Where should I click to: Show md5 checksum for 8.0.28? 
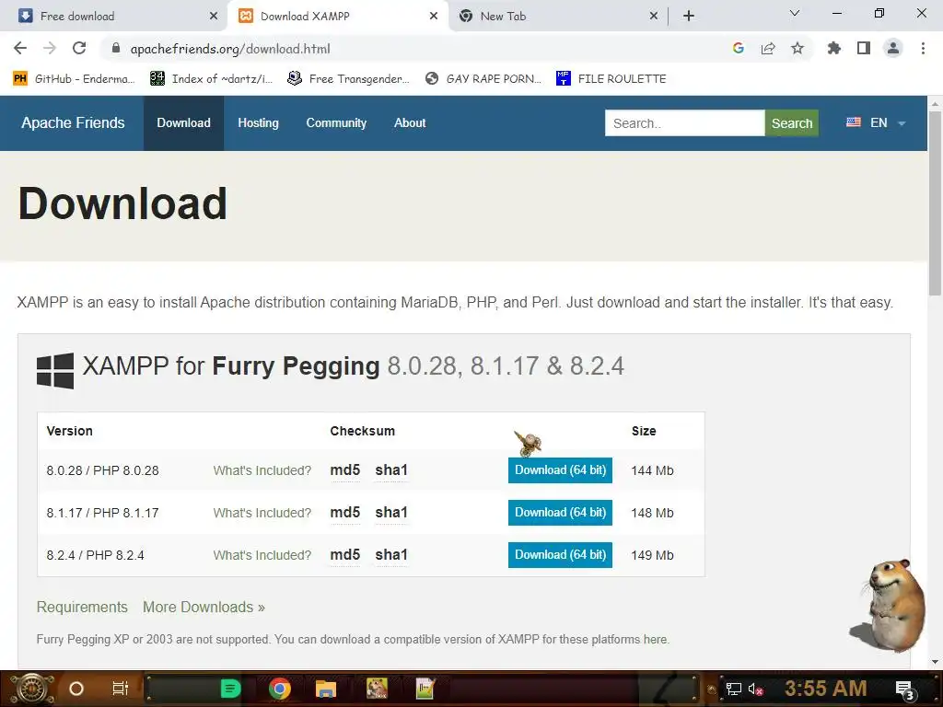point(345,470)
